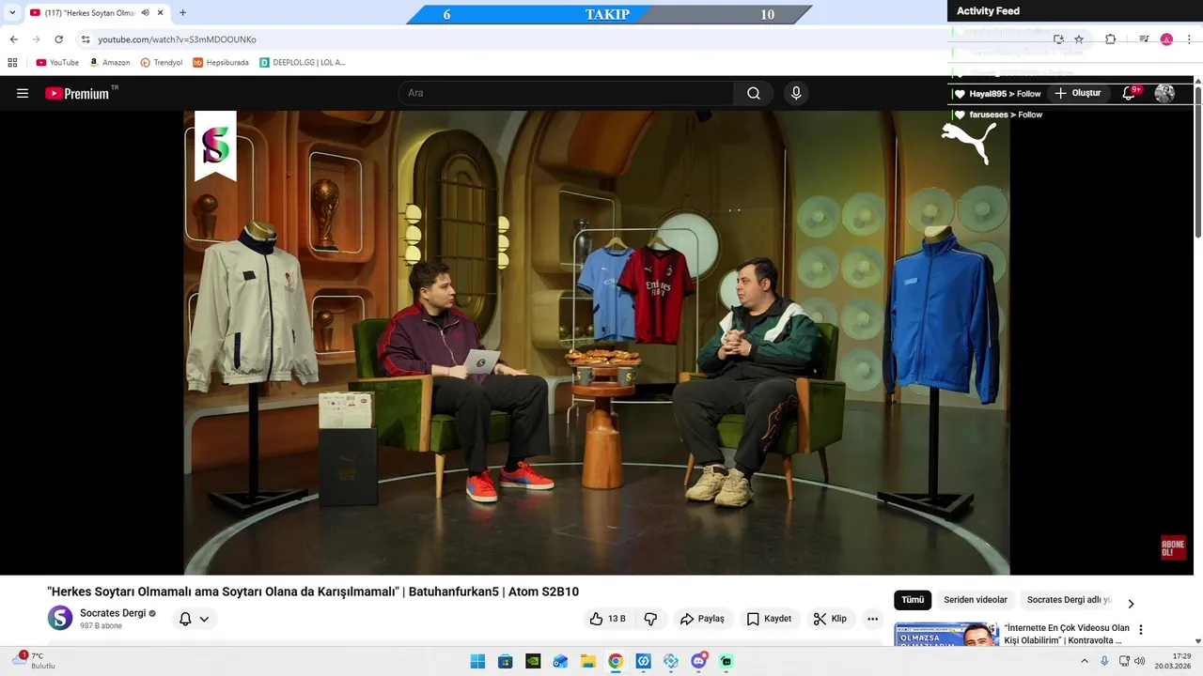Install app icon in address bar

(1058, 39)
